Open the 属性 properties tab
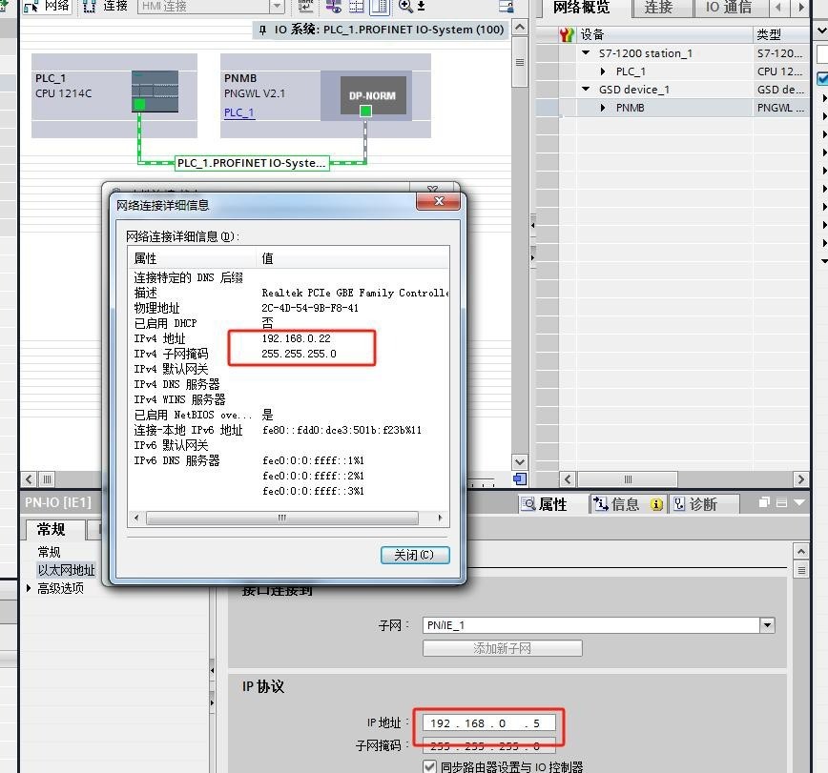The height and width of the screenshot is (773, 828). click(545, 504)
